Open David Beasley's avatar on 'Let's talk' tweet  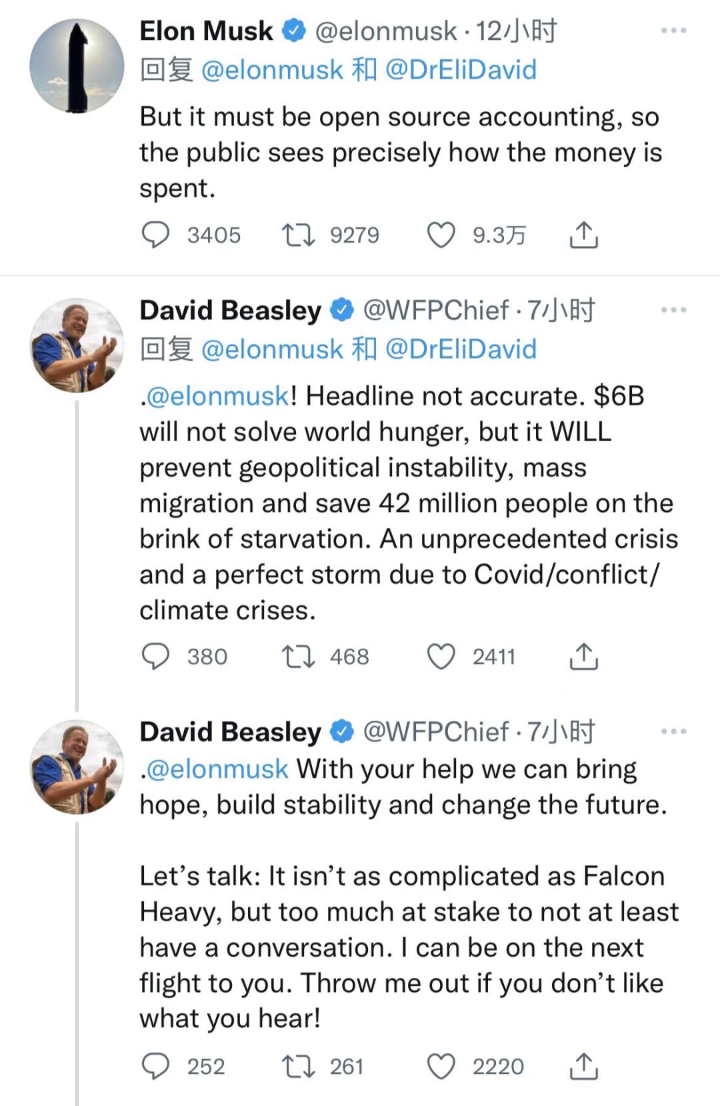pyautogui.click(x=77, y=767)
